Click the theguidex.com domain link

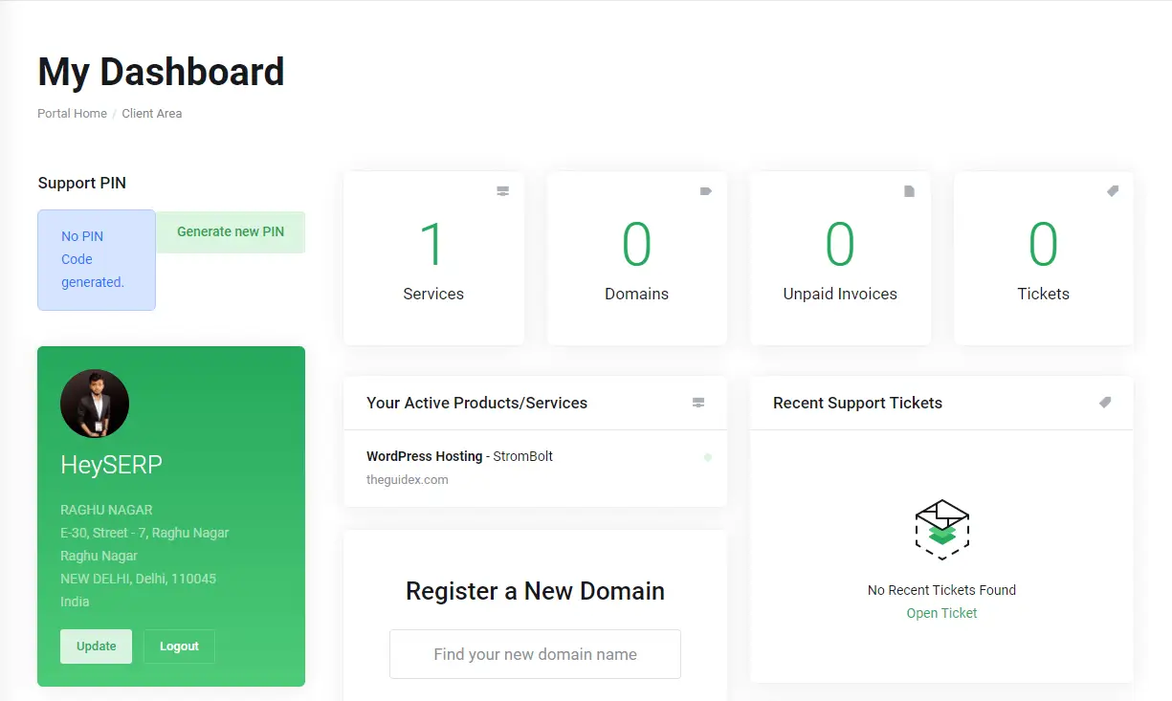(407, 479)
